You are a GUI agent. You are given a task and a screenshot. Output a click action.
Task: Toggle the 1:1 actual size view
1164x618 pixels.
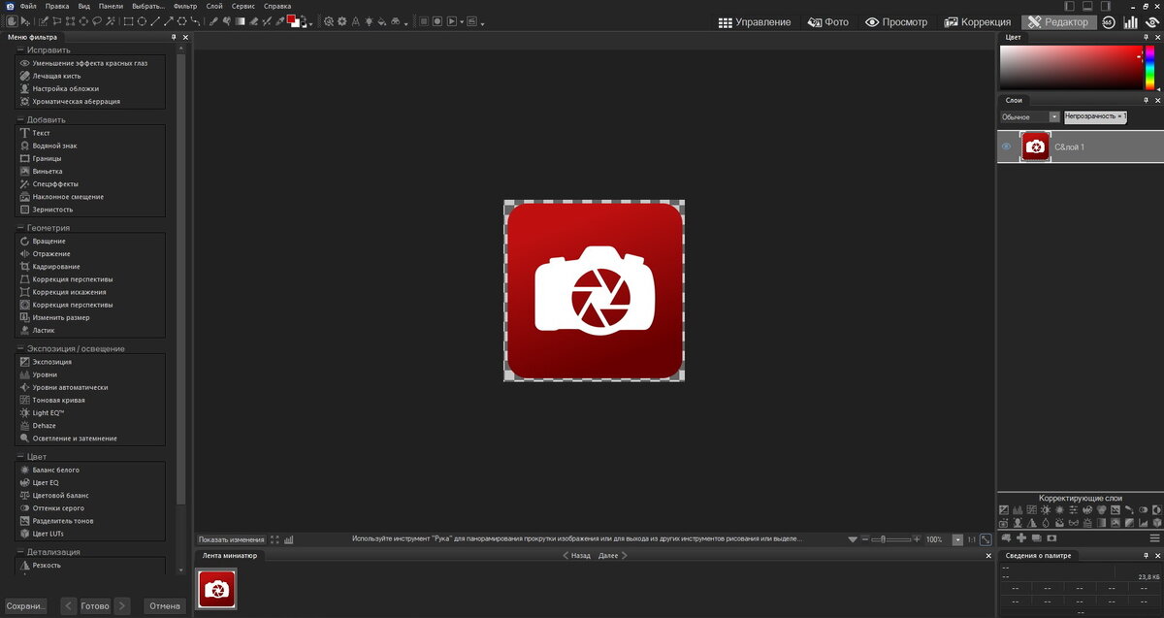(971, 539)
